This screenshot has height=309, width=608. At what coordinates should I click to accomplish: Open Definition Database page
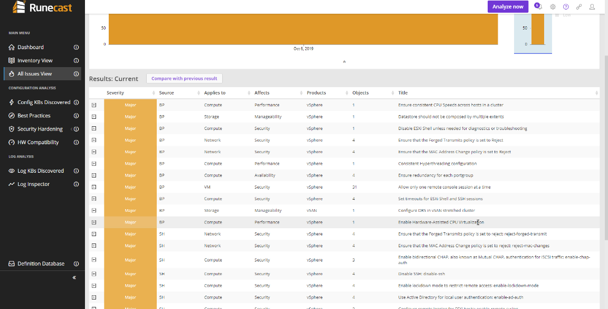pyautogui.click(x=41, y=264)
